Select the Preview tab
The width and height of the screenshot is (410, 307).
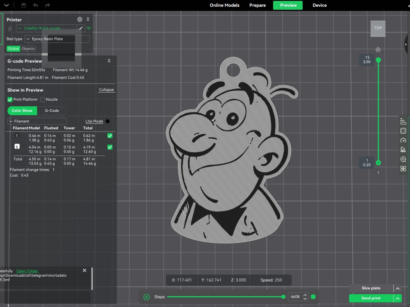[x=288, y=5]
